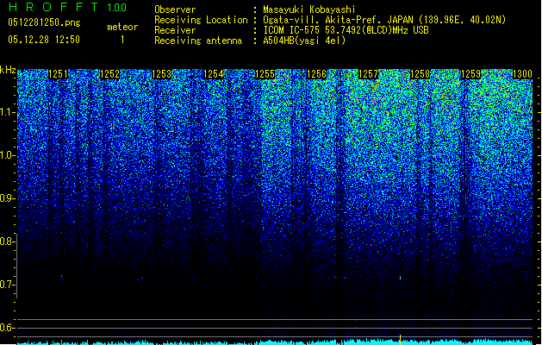542x345 pixels.
Task: Click time marker 1254
Action: pyautogui.click(x=214, y=74)
